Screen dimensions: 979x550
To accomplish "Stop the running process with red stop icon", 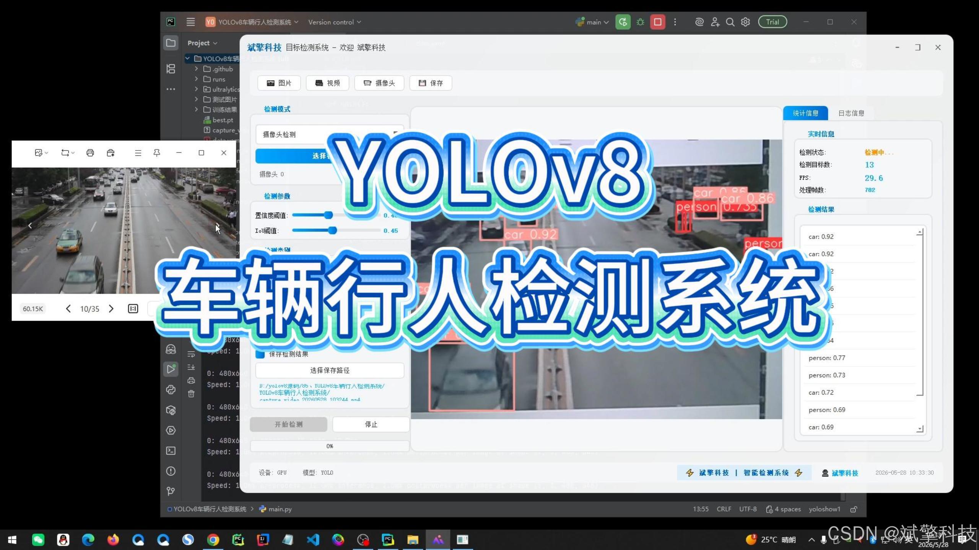I will (x=658, y=22).
